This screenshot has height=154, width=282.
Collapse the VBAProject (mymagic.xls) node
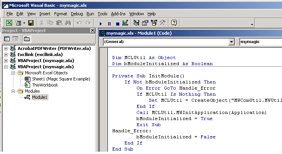6,67
